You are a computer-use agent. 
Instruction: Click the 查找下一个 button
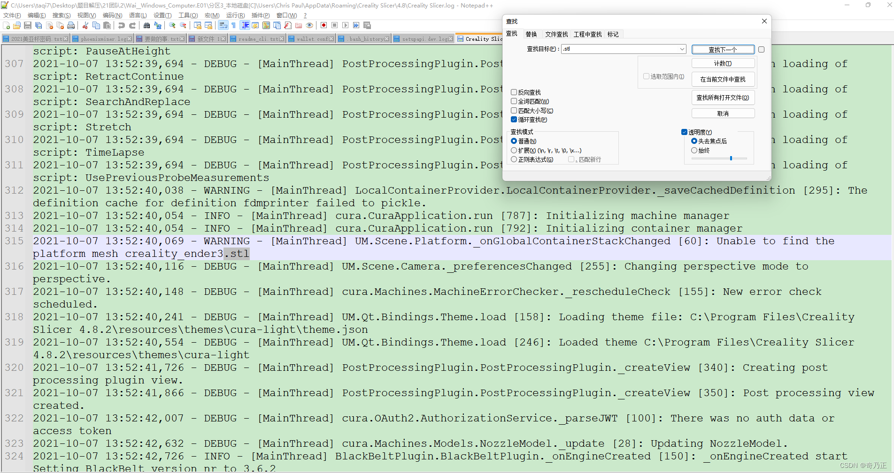point(723,49)
